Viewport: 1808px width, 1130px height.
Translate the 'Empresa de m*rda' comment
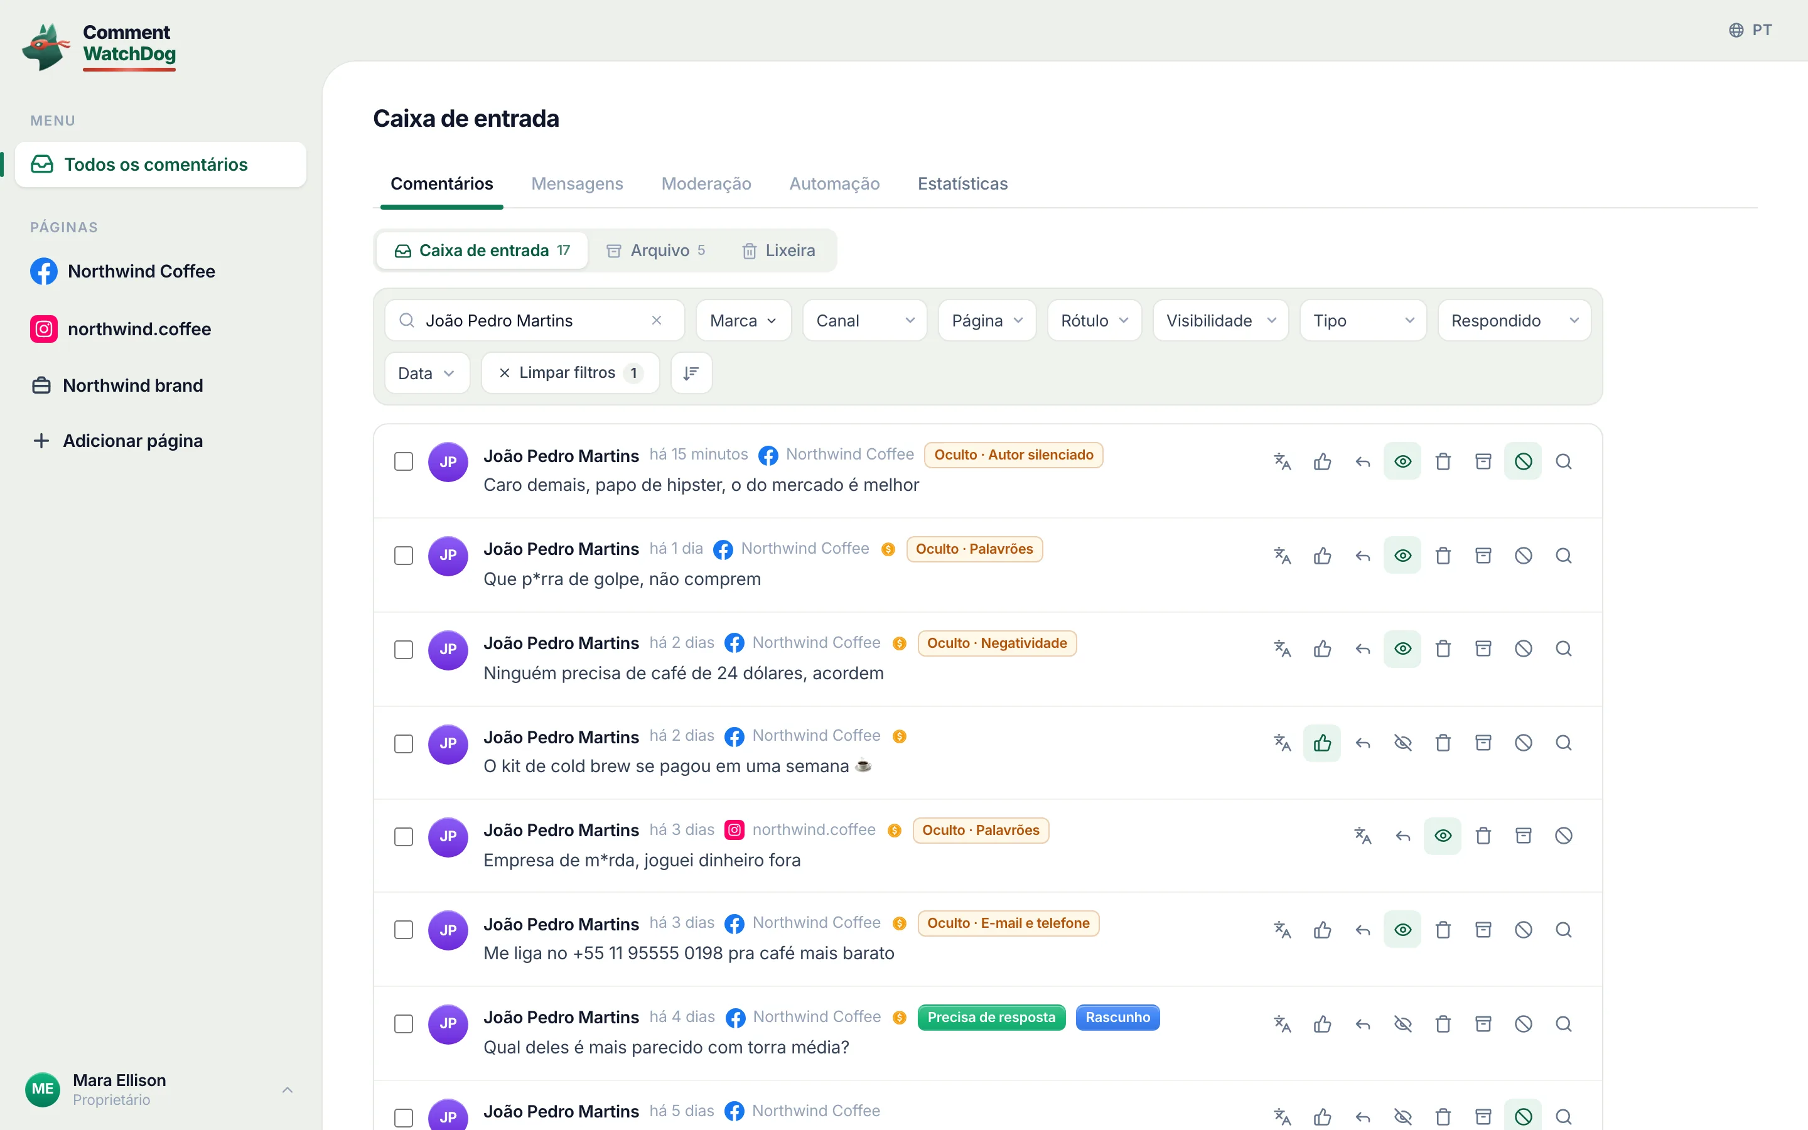pyautogui.click(x=1363, y=836)
